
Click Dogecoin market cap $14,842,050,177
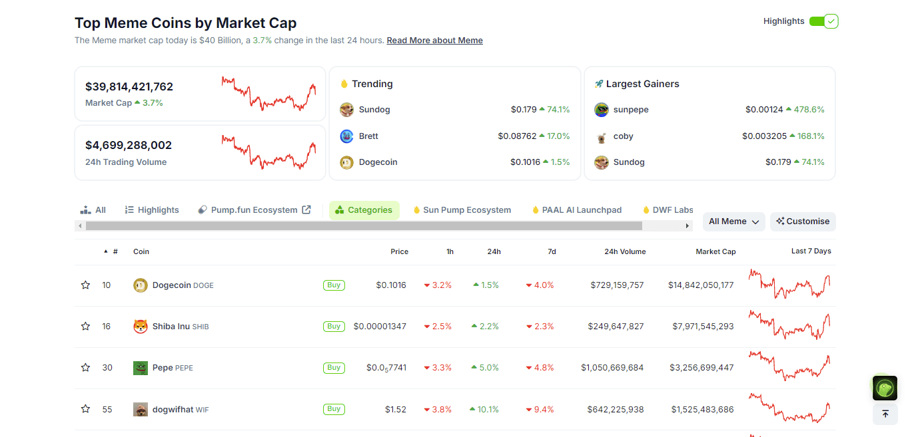(x=701, y=285)
